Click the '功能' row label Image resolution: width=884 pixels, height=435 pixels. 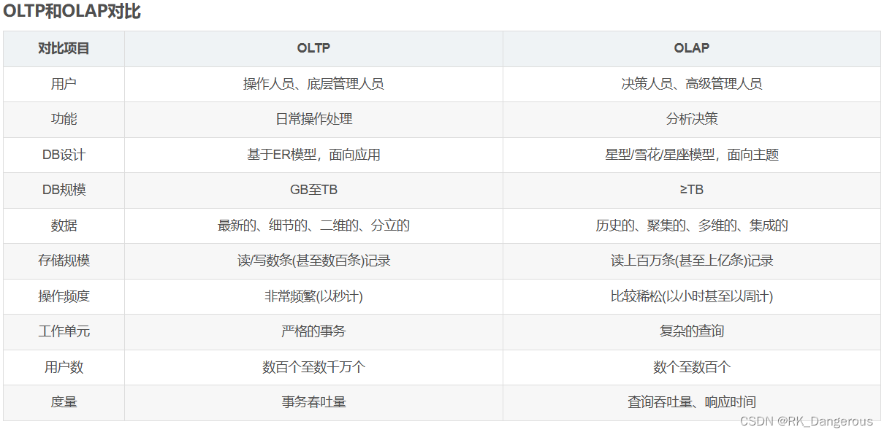(64, 119)
